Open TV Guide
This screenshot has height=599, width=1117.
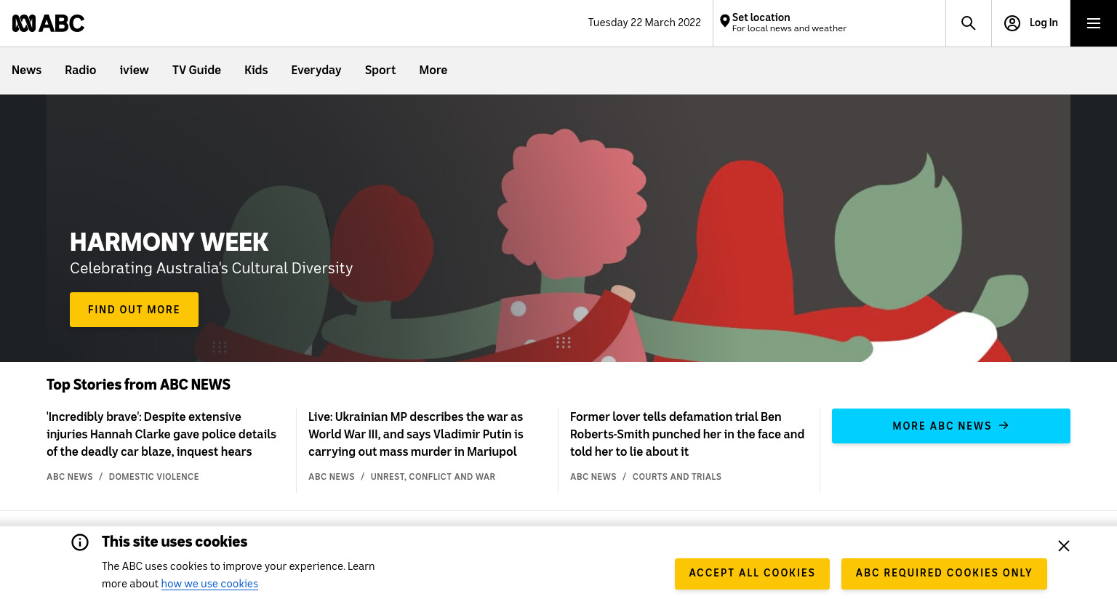coord(196,71)
